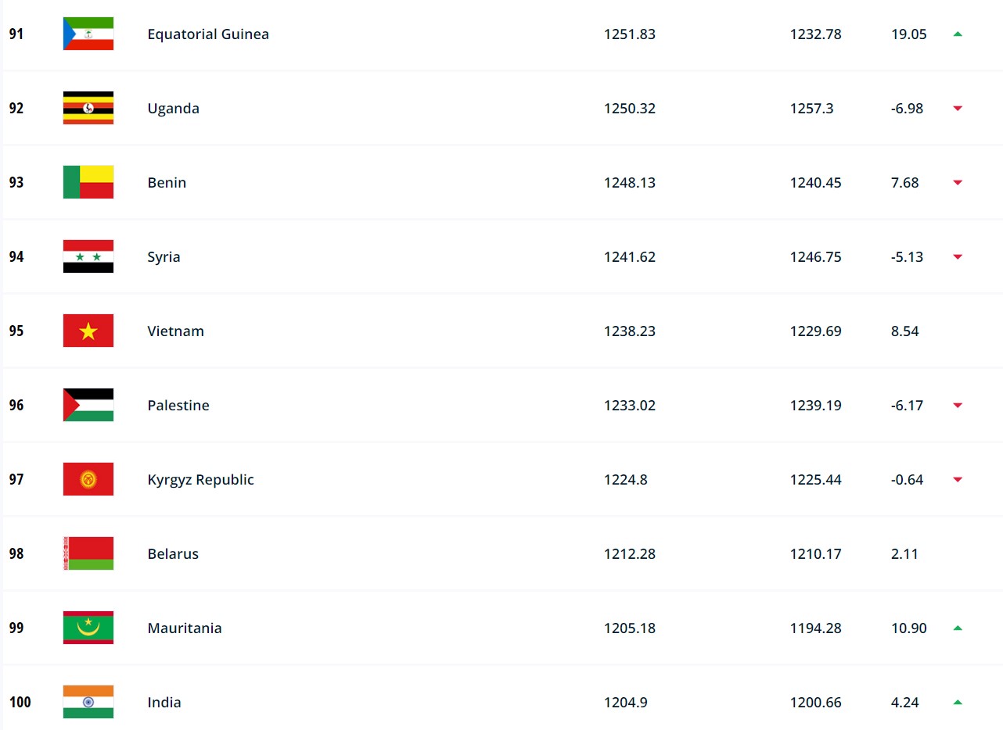Viewport: 1003px width, 730px height.
Task: Click the Equatorial Guinea flag icon
Action: click(88, 34)
